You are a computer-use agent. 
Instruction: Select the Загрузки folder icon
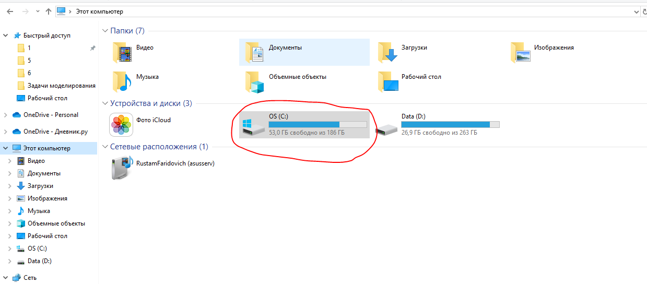387,52
